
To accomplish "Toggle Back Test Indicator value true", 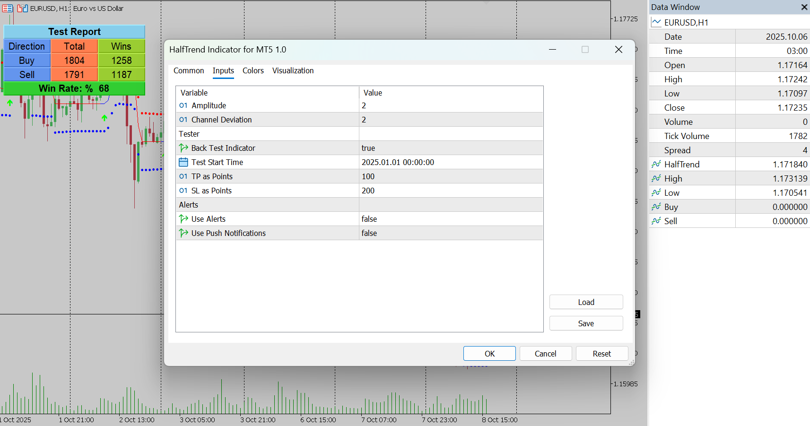I will (x=451, y=148).
